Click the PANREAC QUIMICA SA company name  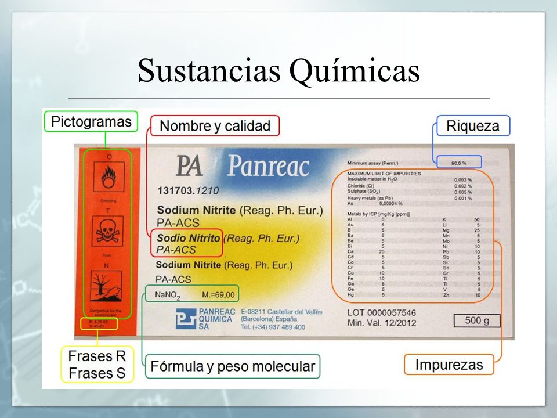216,319
